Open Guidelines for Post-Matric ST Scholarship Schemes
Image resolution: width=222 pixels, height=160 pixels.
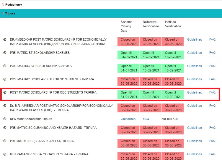pos(194,66)
